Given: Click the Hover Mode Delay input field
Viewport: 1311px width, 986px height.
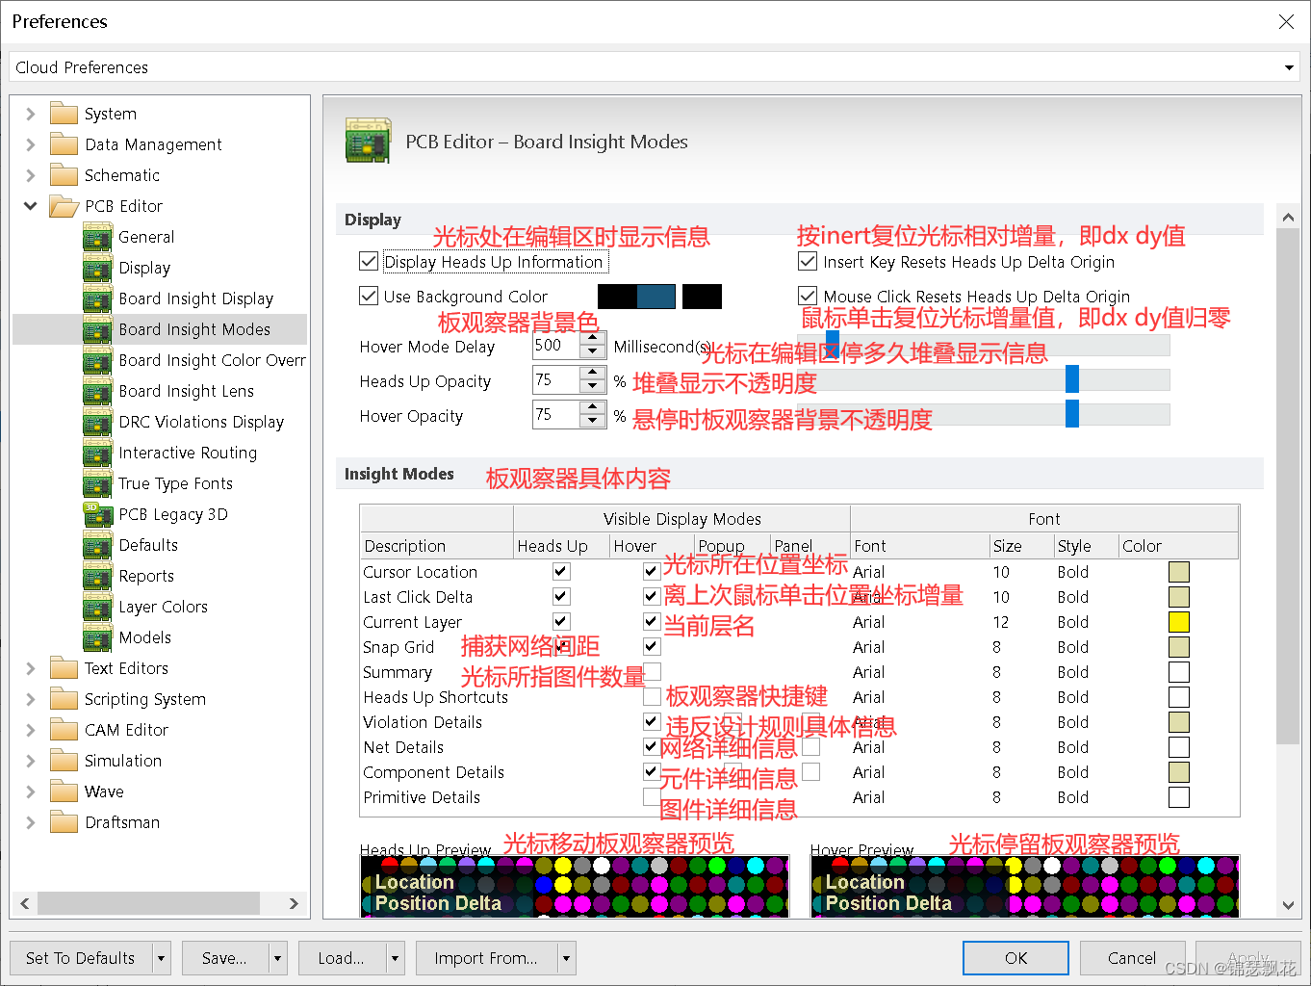Looking at the screenshot, I should point(556,345).
